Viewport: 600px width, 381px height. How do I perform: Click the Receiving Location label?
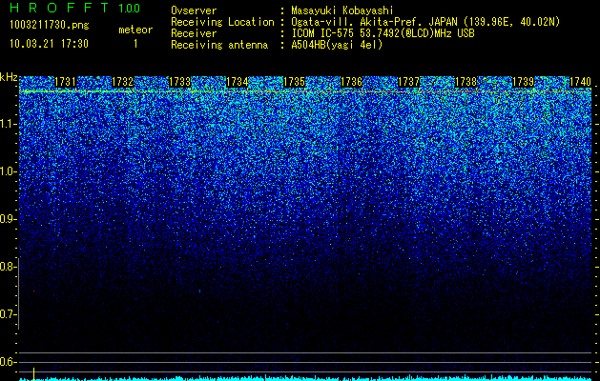coord(222,23)
